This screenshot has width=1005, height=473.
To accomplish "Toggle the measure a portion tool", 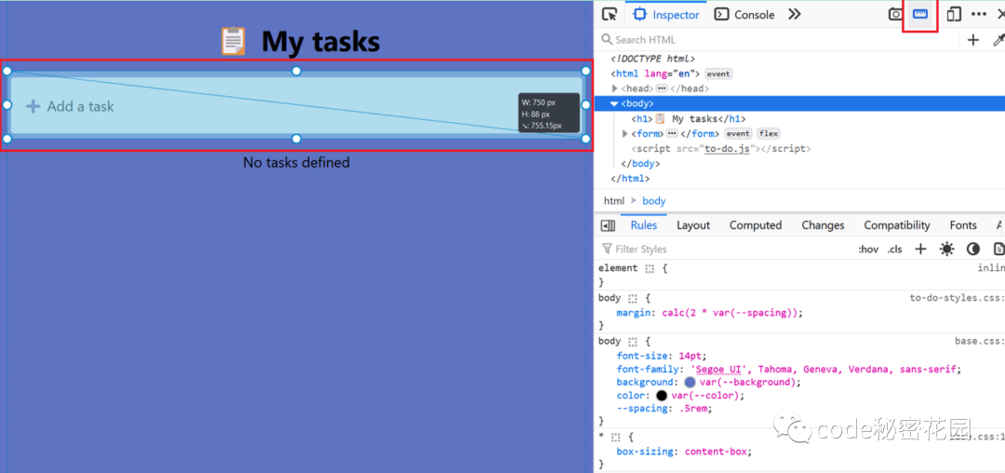I will (920, 14).
